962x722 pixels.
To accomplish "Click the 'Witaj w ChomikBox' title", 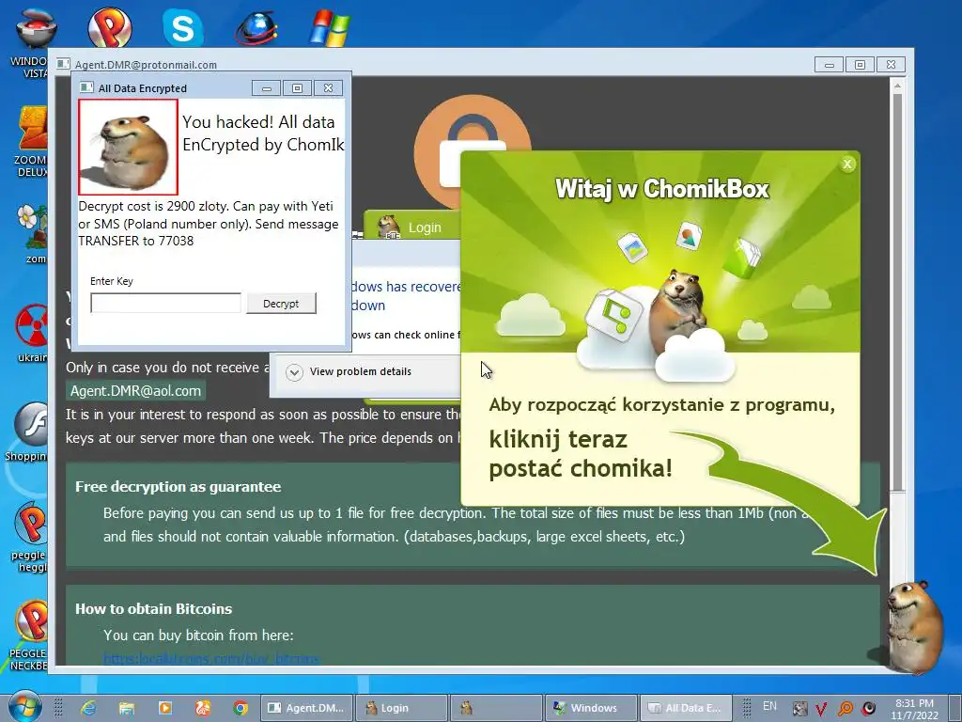I will [x=662, y=188].
